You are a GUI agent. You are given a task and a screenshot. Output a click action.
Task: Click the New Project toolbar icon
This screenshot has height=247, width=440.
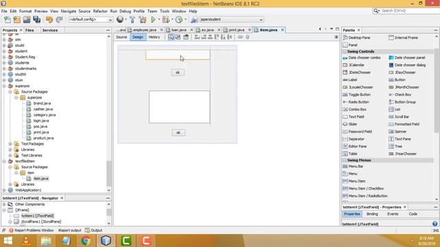(16, 19)
